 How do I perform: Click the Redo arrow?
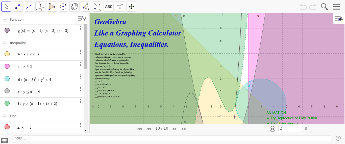(x=313, y=7)
